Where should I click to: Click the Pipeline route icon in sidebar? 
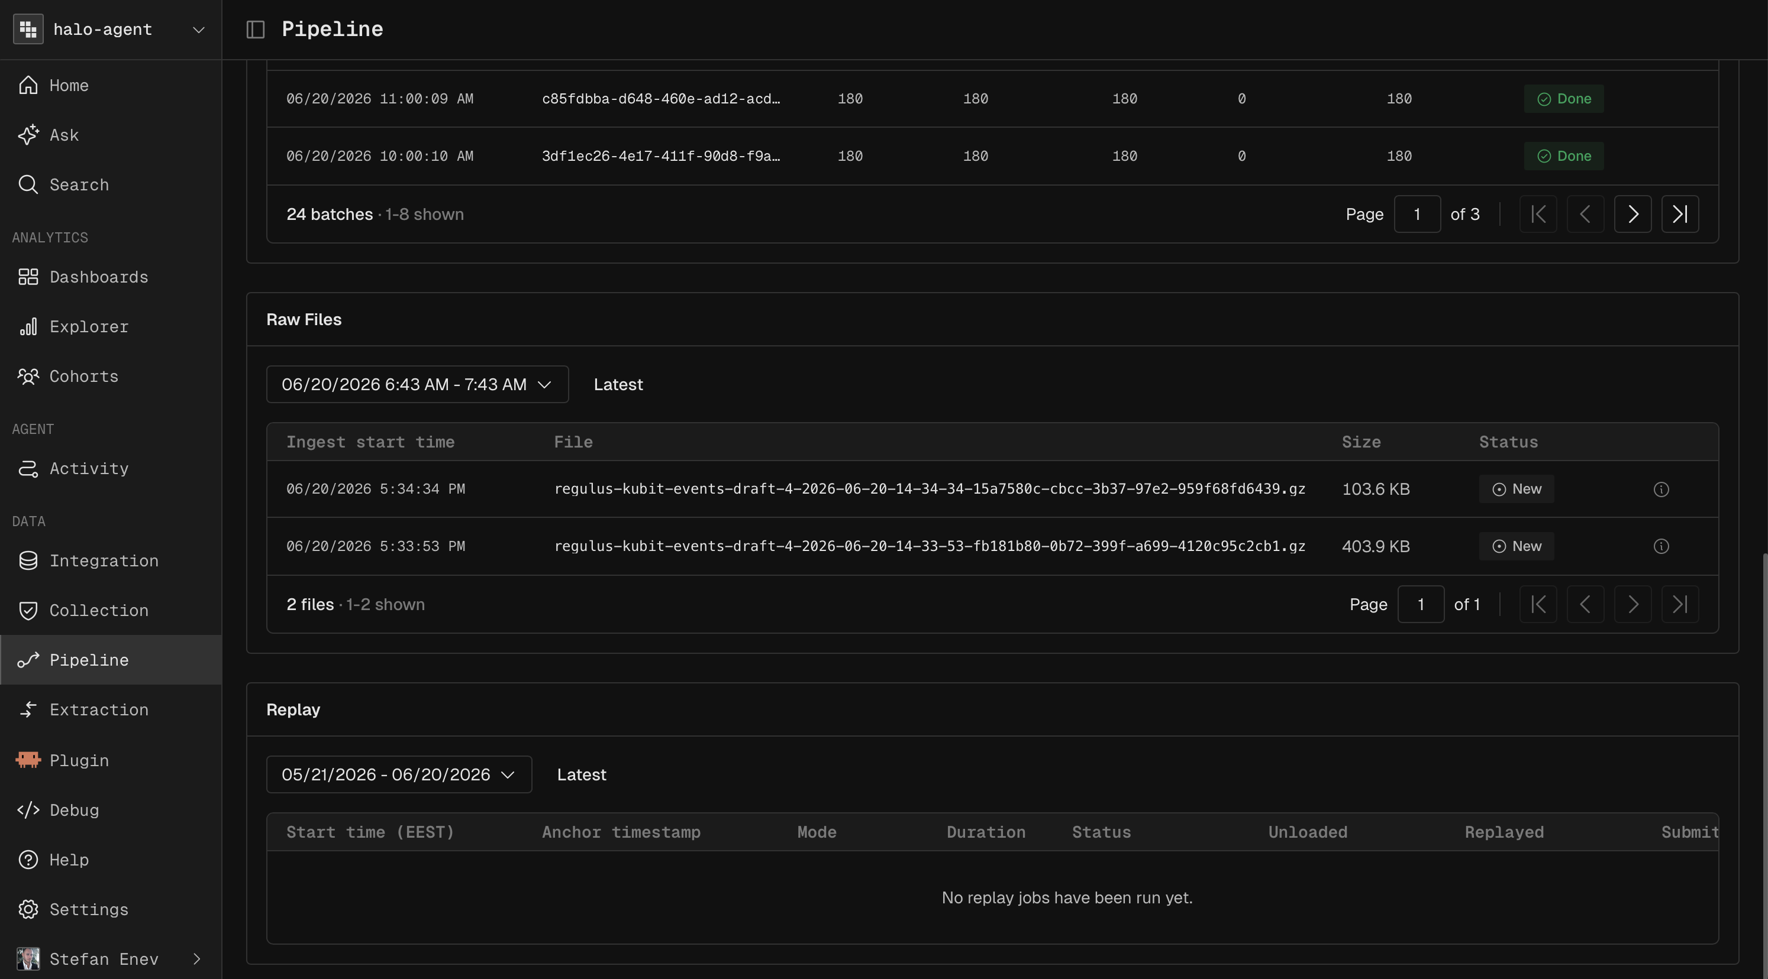click(28, 660)
